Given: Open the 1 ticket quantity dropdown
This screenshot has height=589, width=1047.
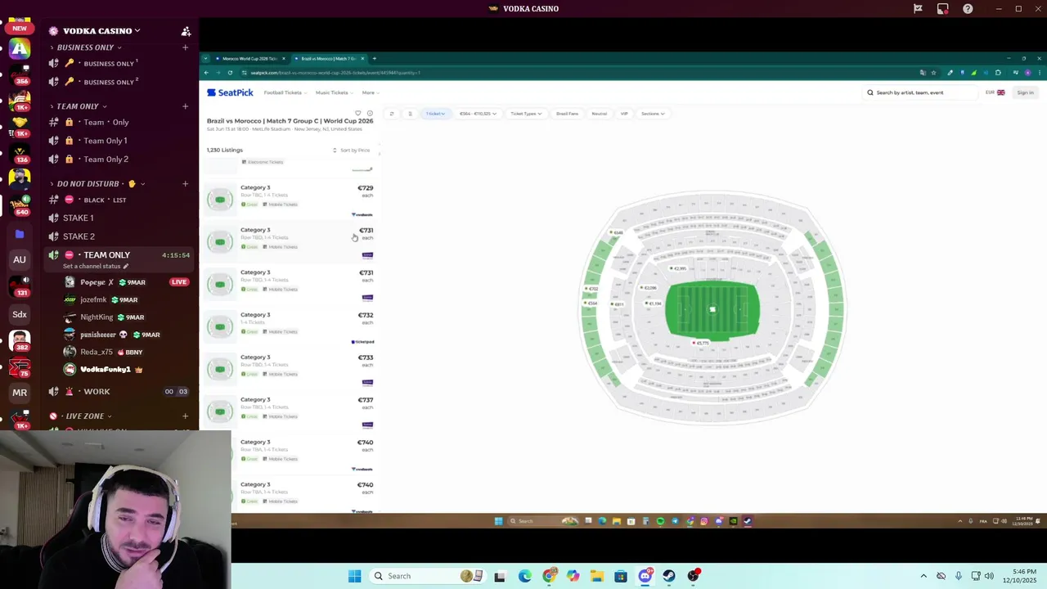Looking at the screenshot, I should [435, 114].
